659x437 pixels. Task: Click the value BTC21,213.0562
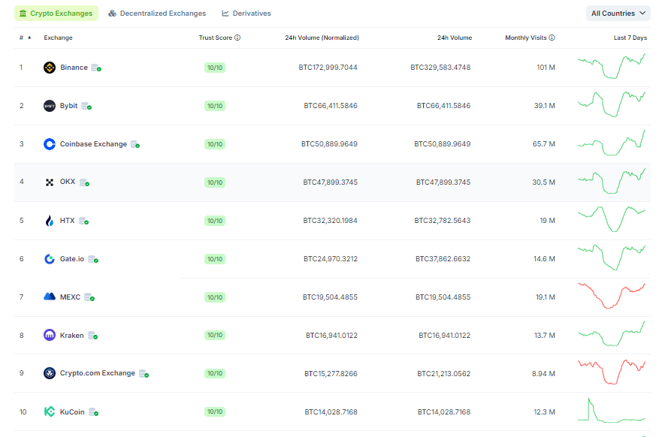click(444, 374)
